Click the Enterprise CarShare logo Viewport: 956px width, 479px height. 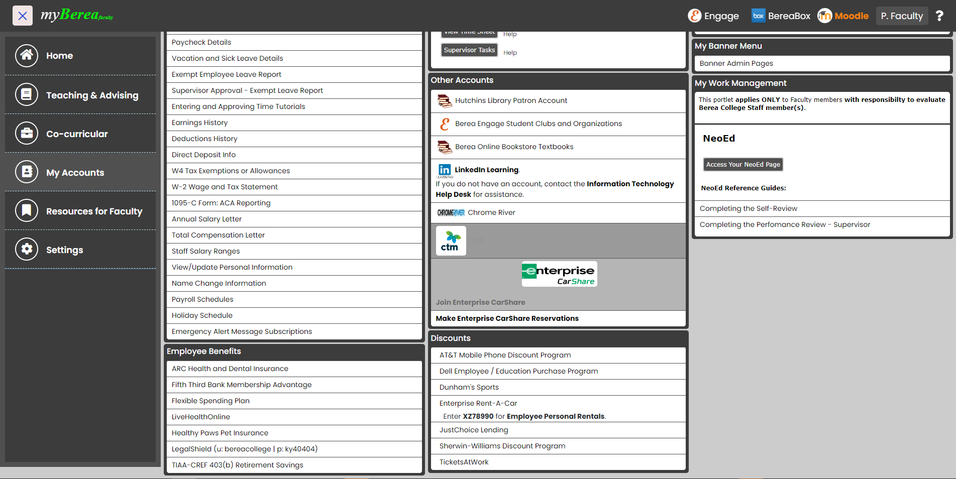pyautogui.click(x=559, y=274)
